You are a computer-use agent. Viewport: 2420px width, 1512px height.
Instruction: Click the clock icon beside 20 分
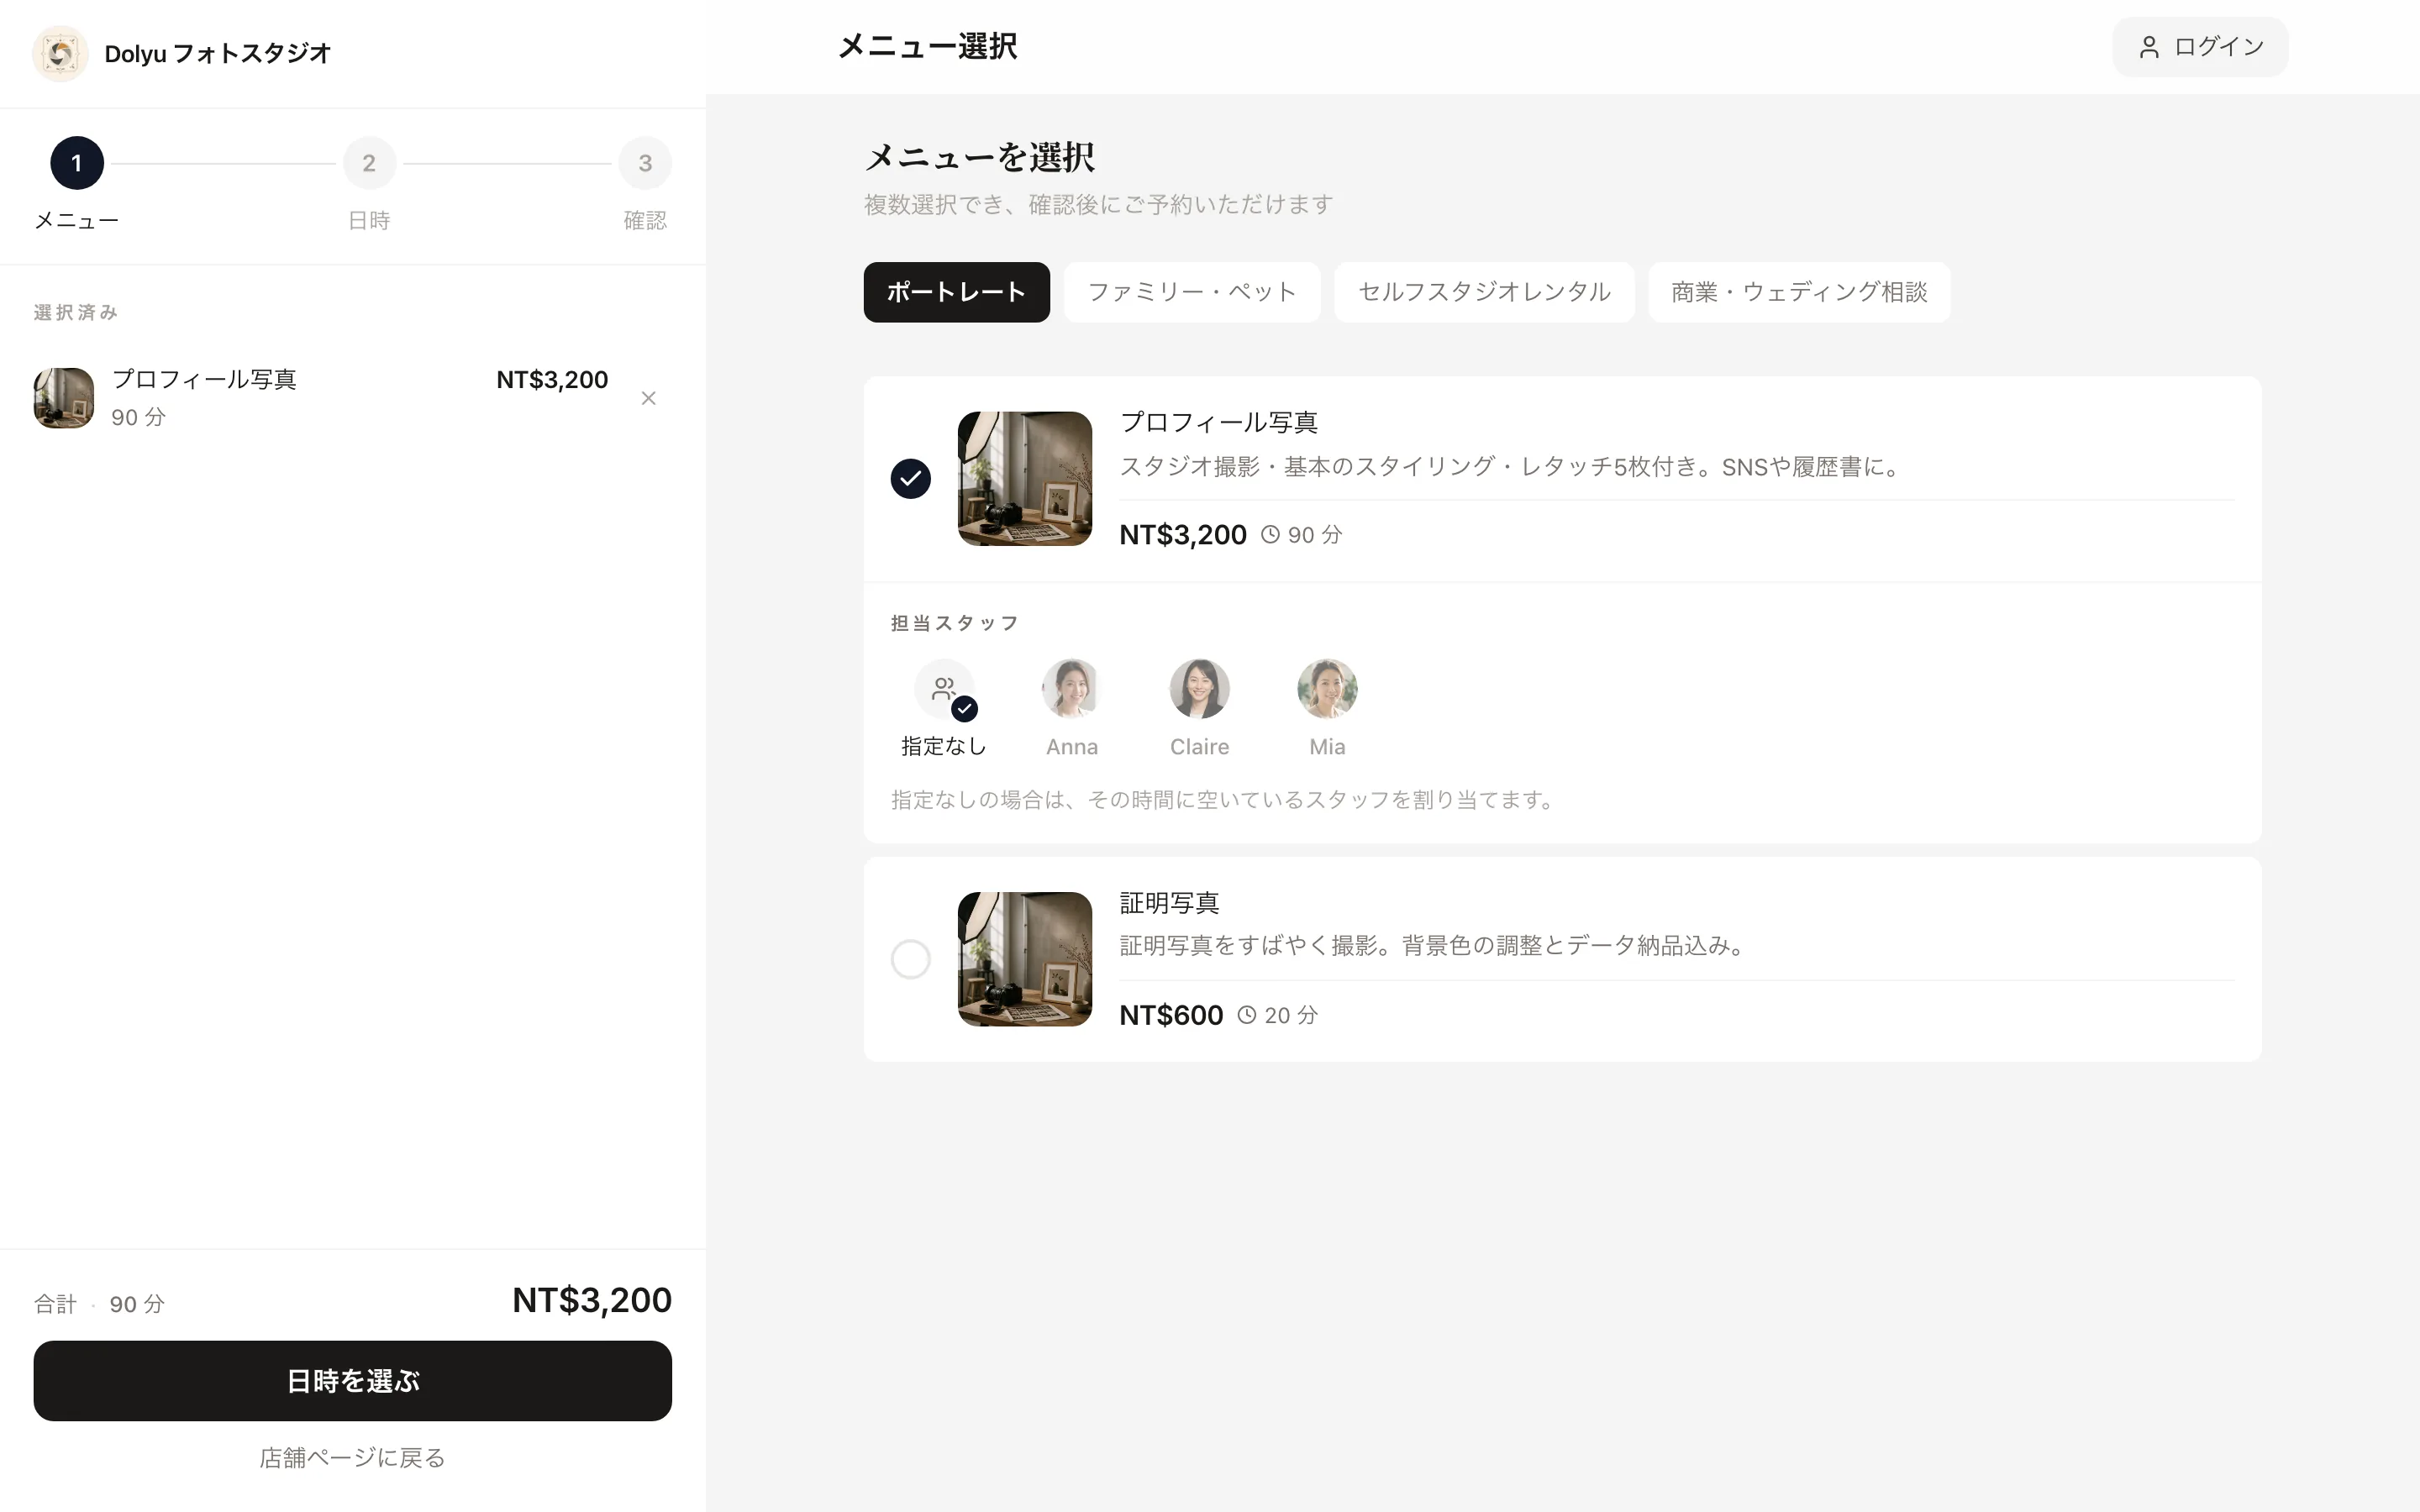click(x=1246, y=1015)
